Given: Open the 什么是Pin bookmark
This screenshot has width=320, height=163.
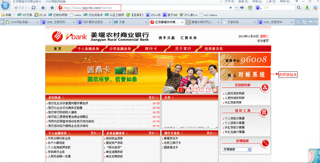Looking at the screenshot, I should pyautogui.click(x=188, y=15).
